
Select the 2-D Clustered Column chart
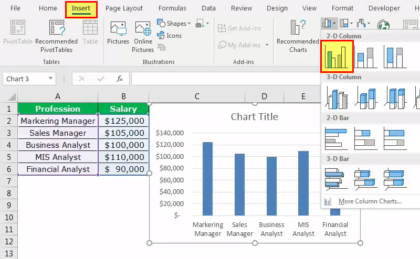tap(337, 56)
